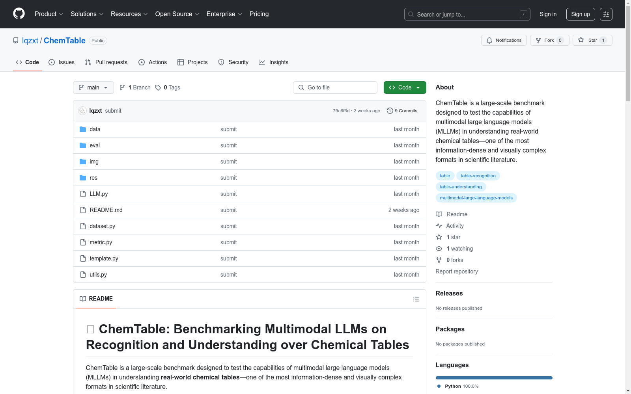Image resolution: width=631 pixels, height=394 pixels.
Task: Click the utils.py file icon
Action: click(83, 275)
